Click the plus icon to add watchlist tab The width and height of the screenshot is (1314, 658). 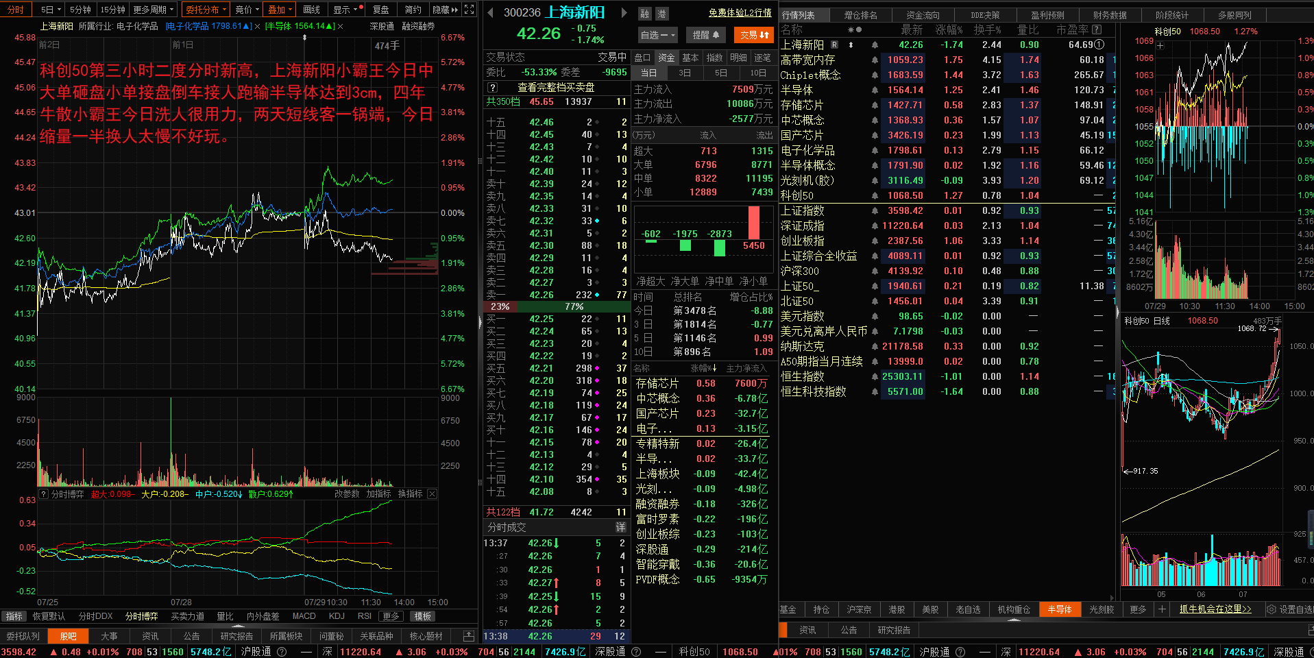pyautogui.click(x=1162, y=609)
